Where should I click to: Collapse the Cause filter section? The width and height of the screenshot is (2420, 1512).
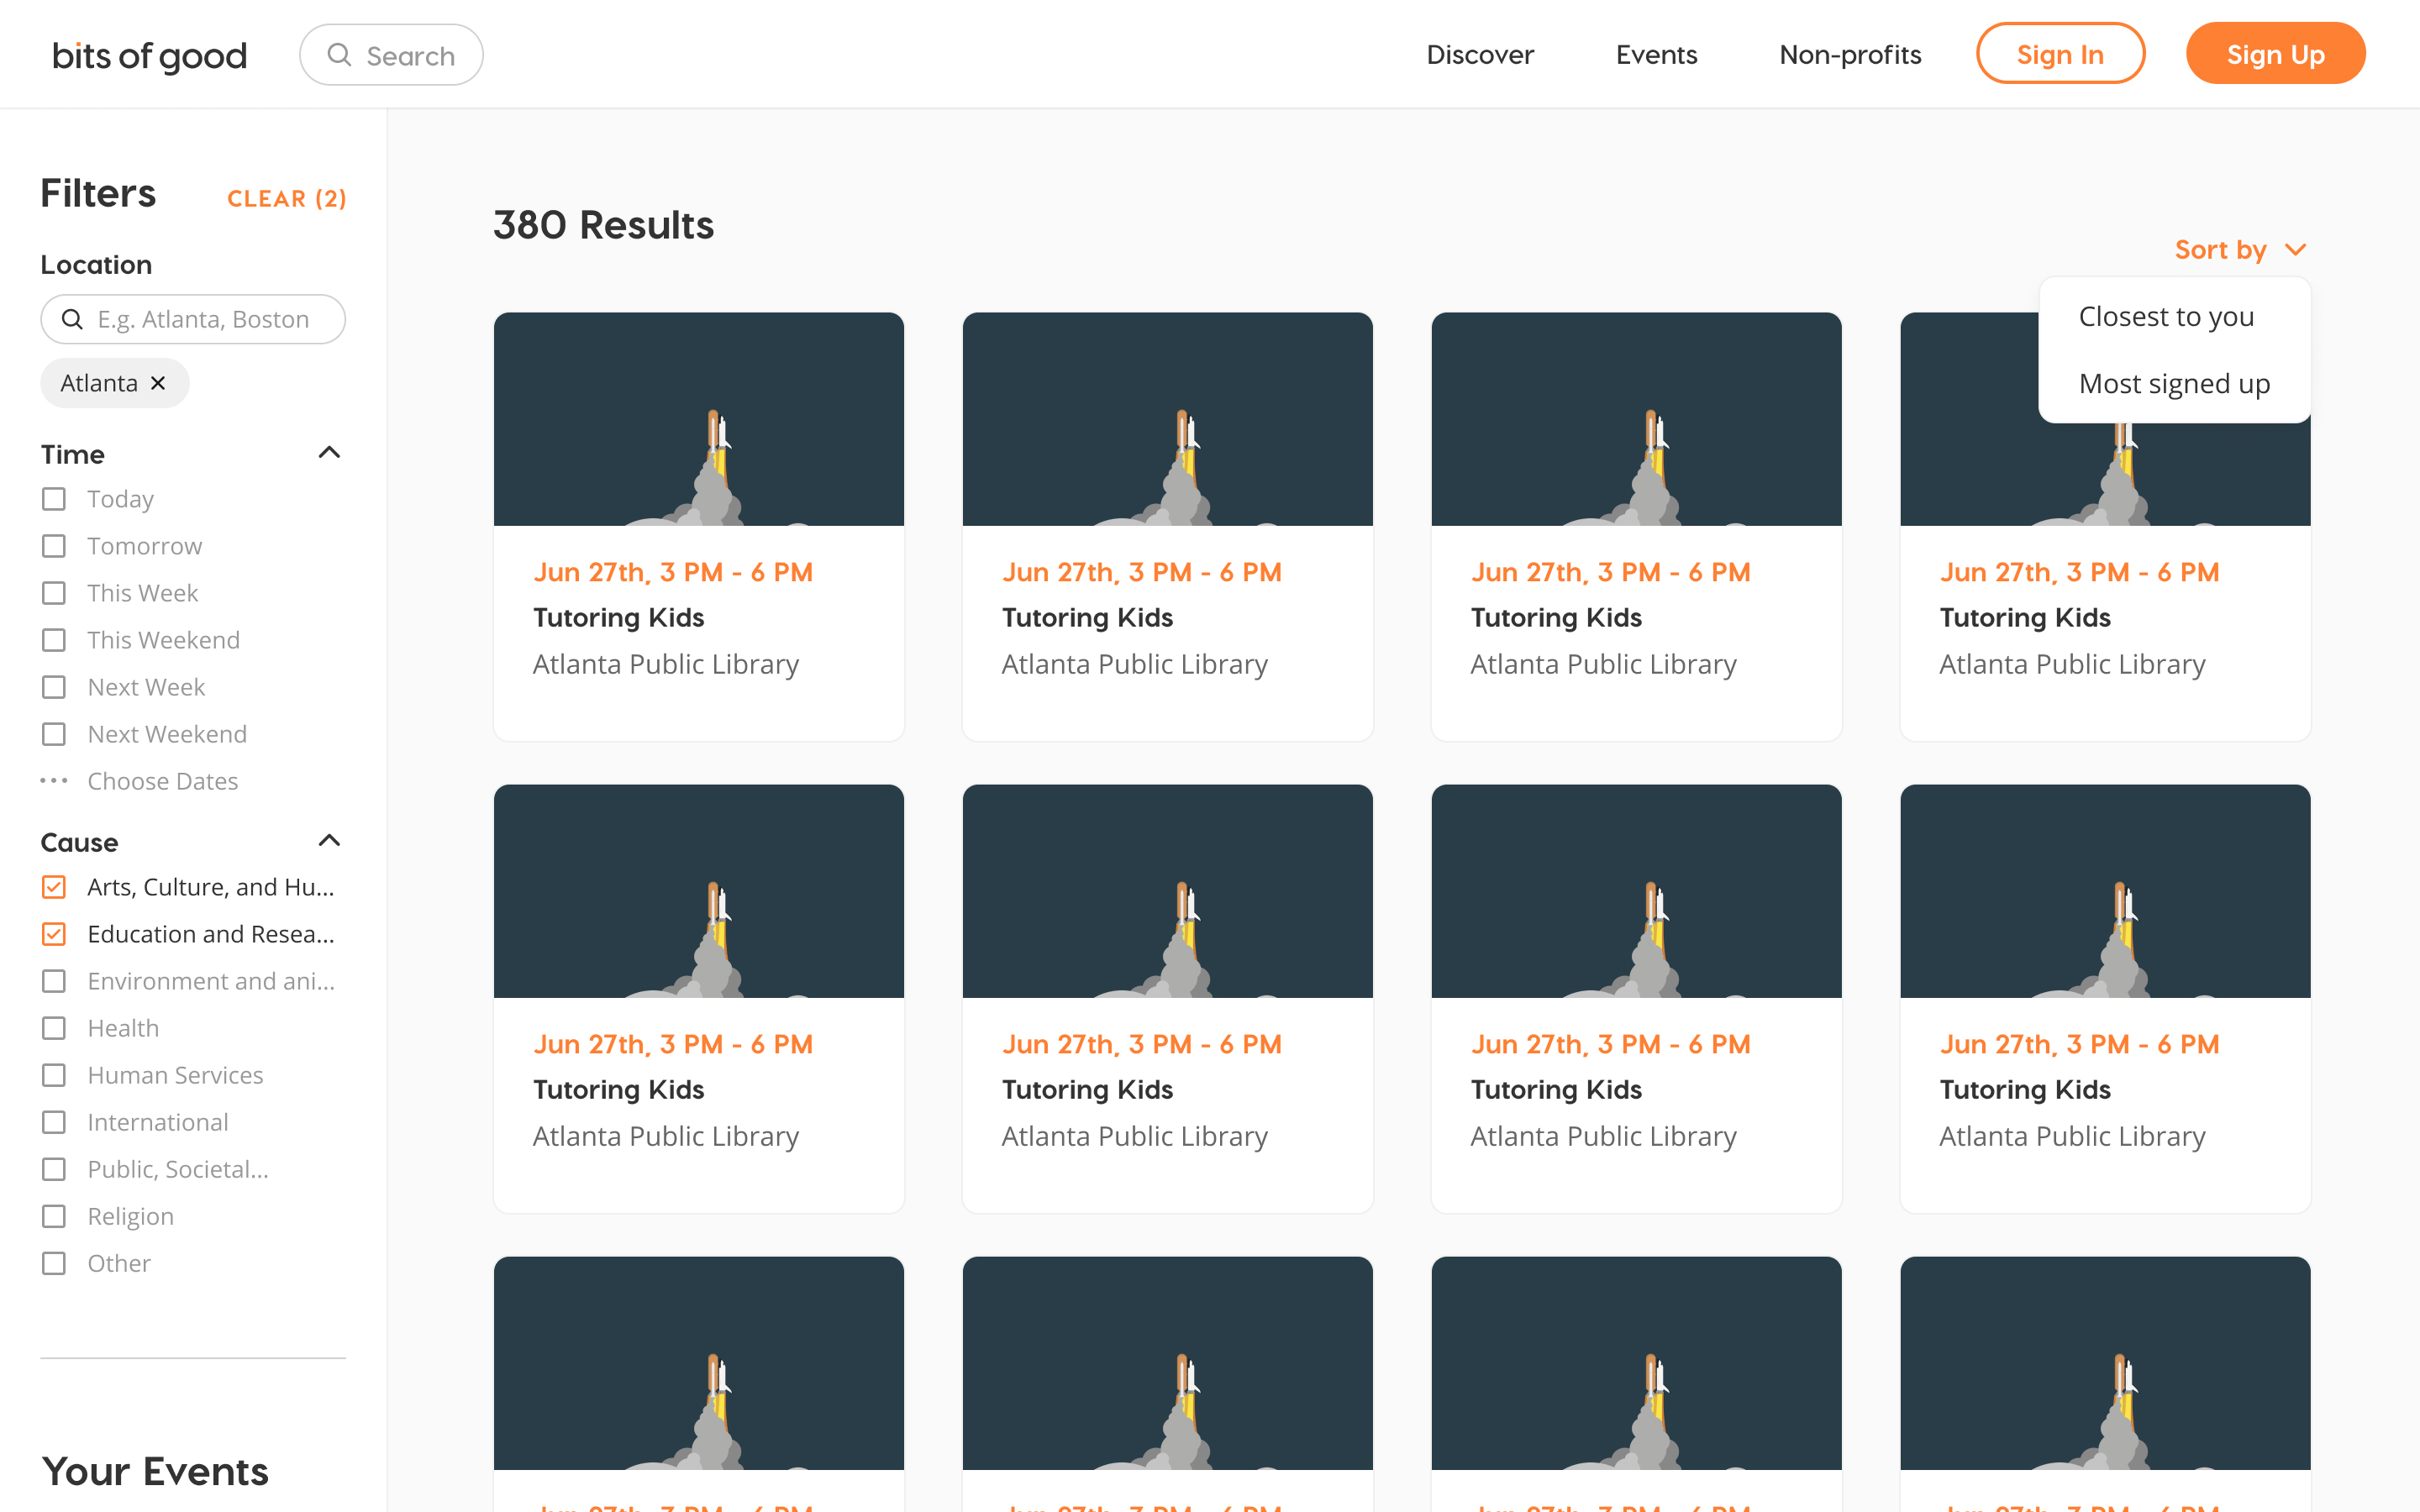tap(329, 841)
